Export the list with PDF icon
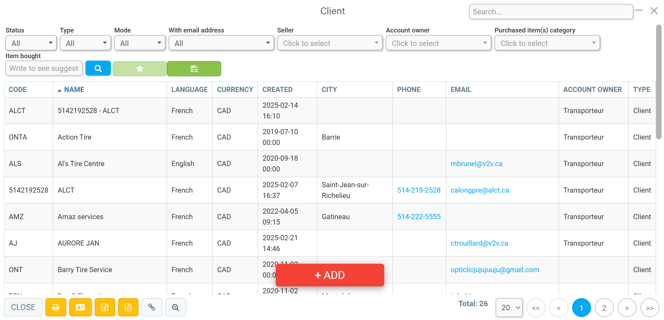 [128, 307]
